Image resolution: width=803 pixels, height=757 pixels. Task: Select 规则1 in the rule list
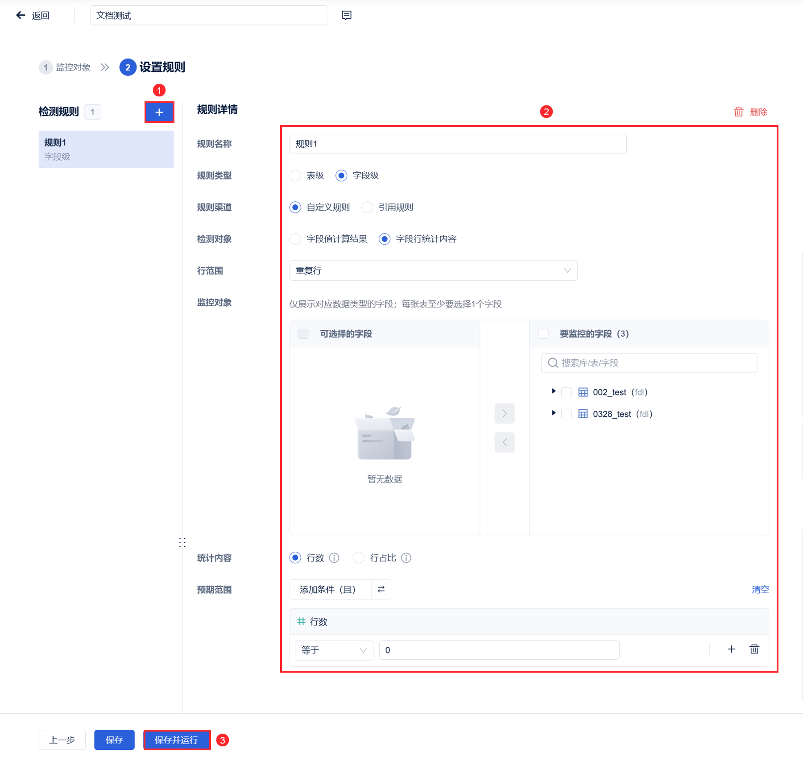point(106,150)
